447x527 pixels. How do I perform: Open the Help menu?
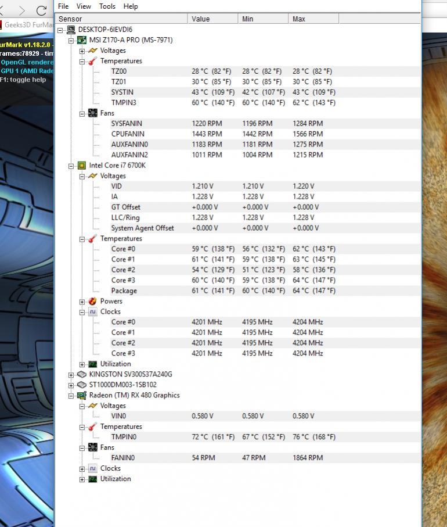pyautogui.click(x=131, y=6)
